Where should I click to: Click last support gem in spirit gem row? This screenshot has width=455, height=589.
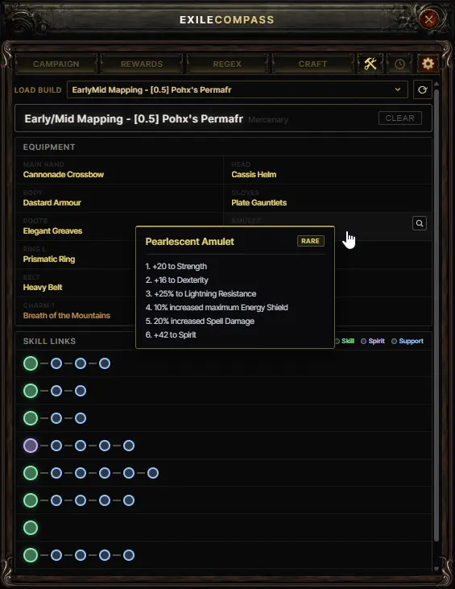[x=129, y=446]
